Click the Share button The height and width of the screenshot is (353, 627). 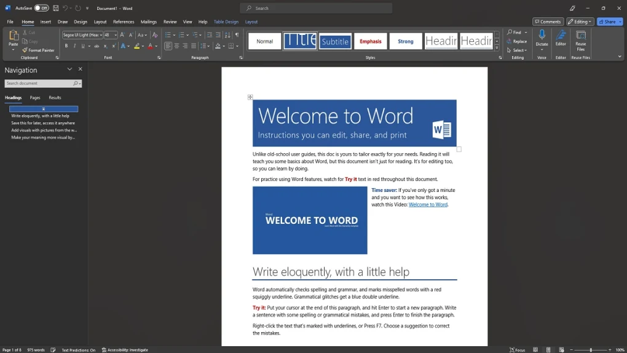pos(609,22)
